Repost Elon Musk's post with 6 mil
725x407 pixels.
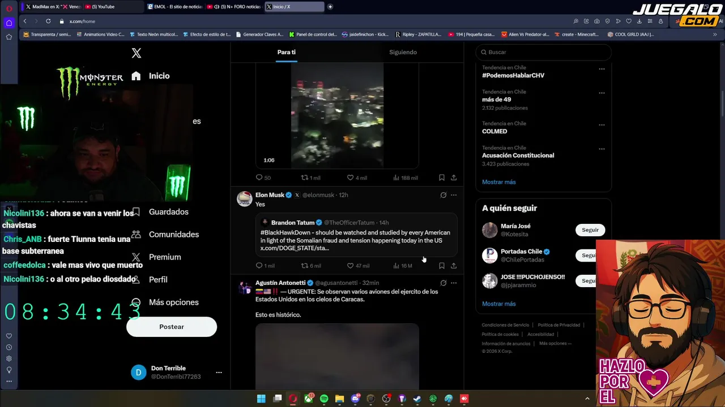311,266
